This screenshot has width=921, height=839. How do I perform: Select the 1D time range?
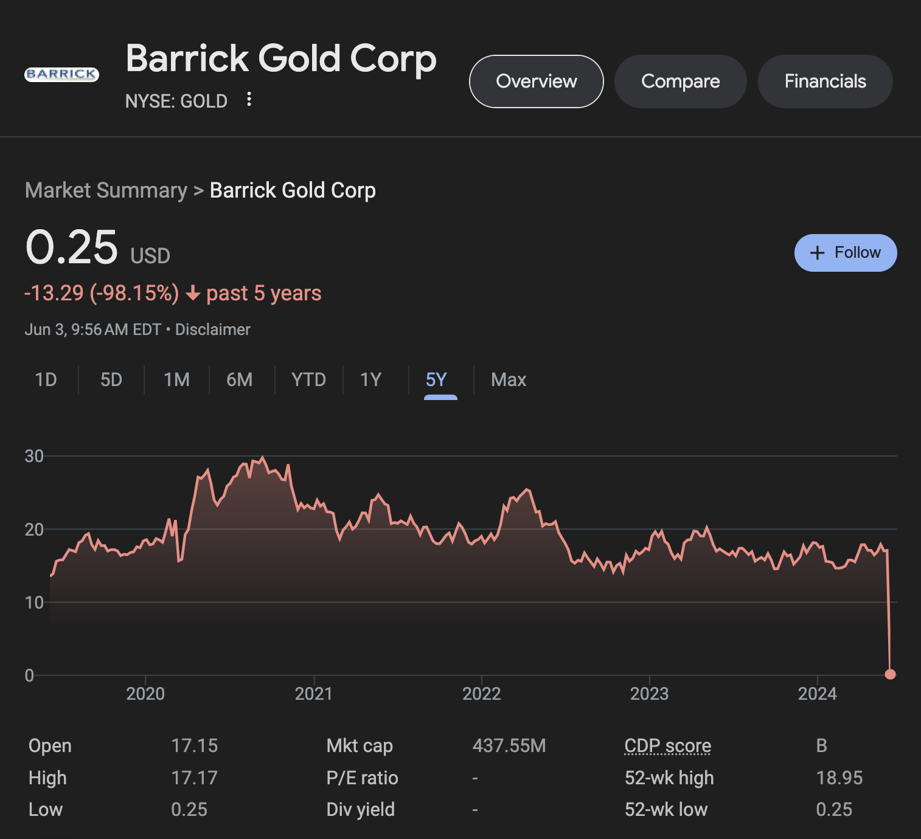[x=46, y=380]
